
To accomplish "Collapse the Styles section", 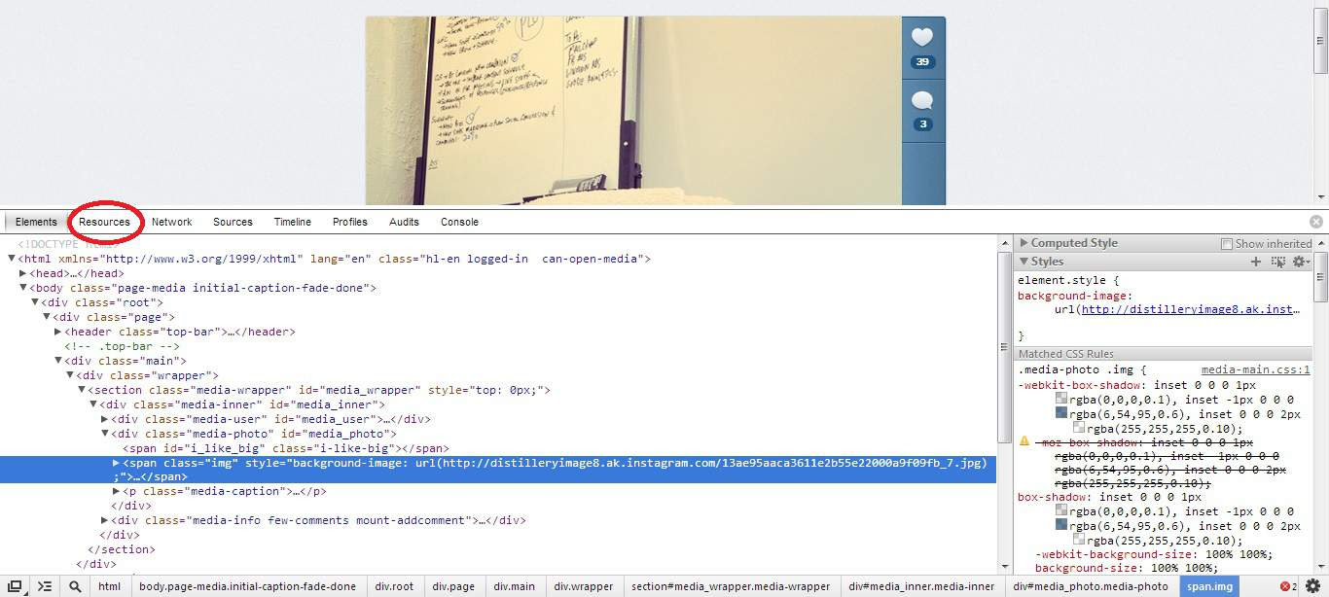I will pyautogui.click(x=1024, y=262).
